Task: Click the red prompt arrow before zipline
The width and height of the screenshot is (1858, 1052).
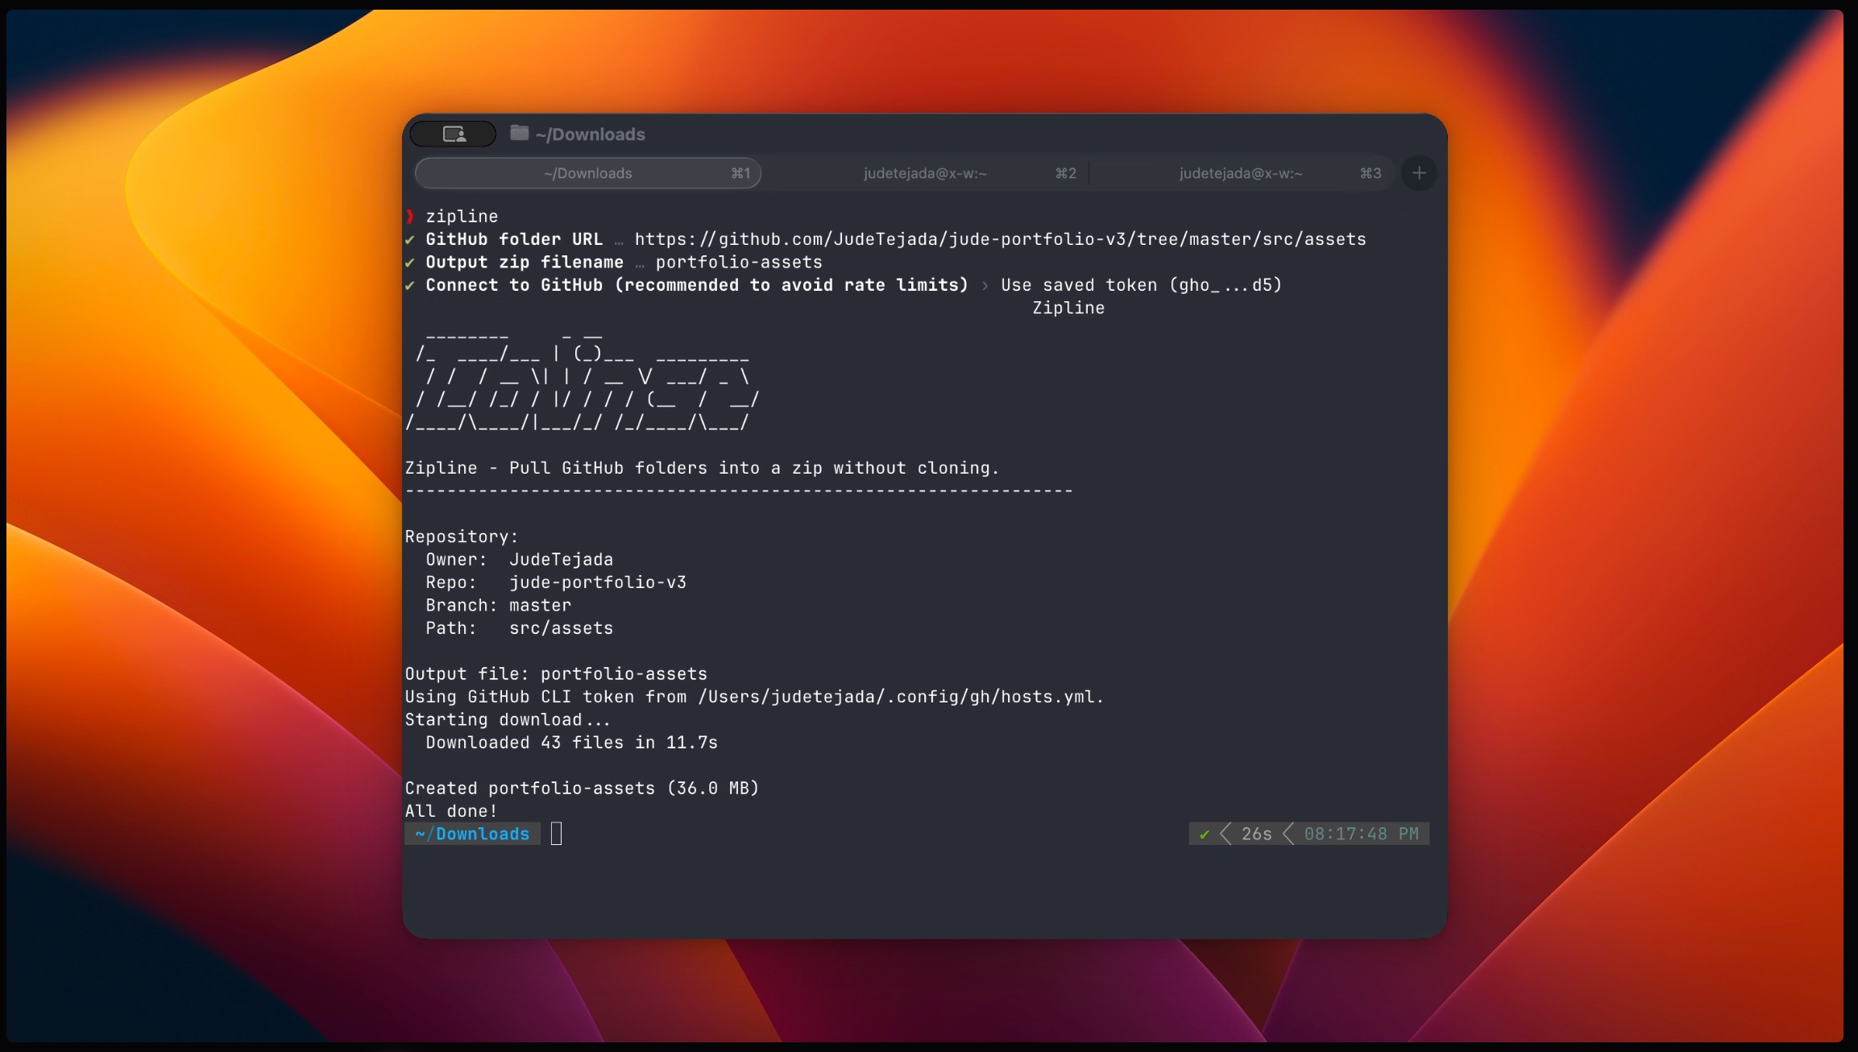Action: pos(410,216)
